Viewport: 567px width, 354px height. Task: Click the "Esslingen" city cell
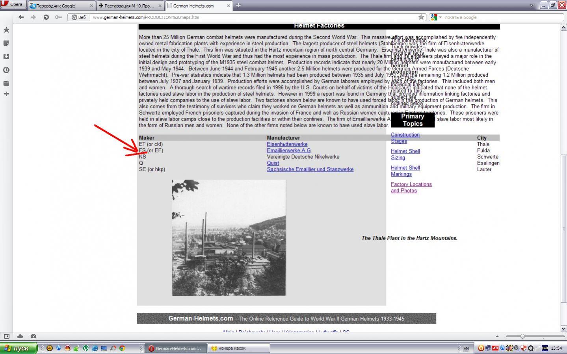coord(488,163)
